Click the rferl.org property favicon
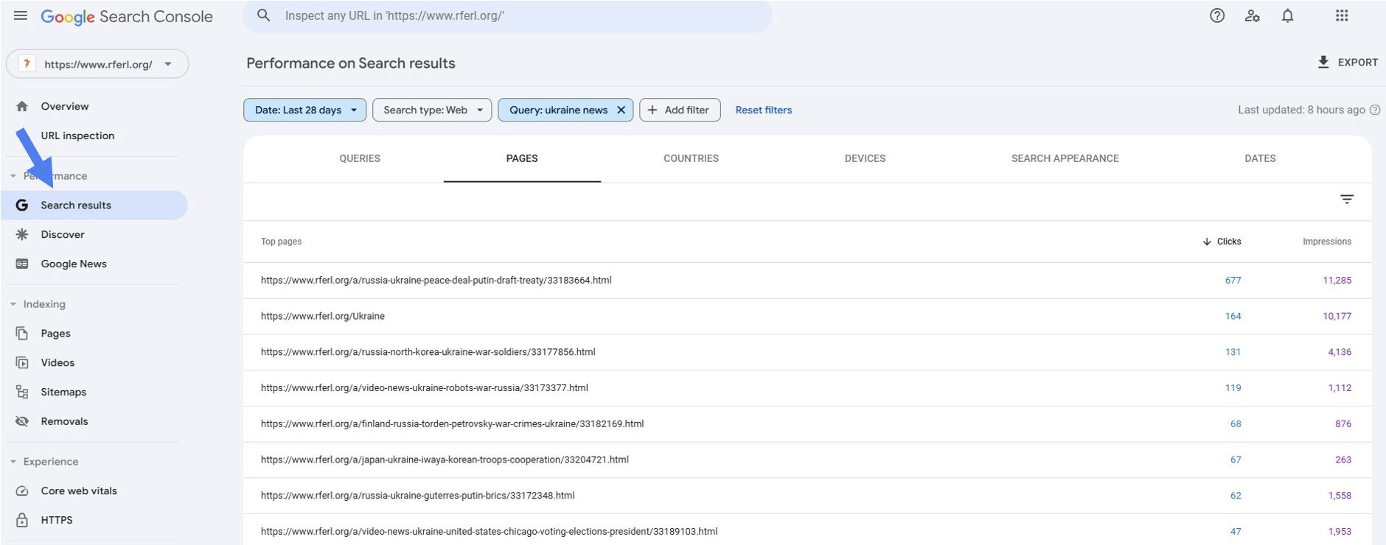 click(27, 63)
